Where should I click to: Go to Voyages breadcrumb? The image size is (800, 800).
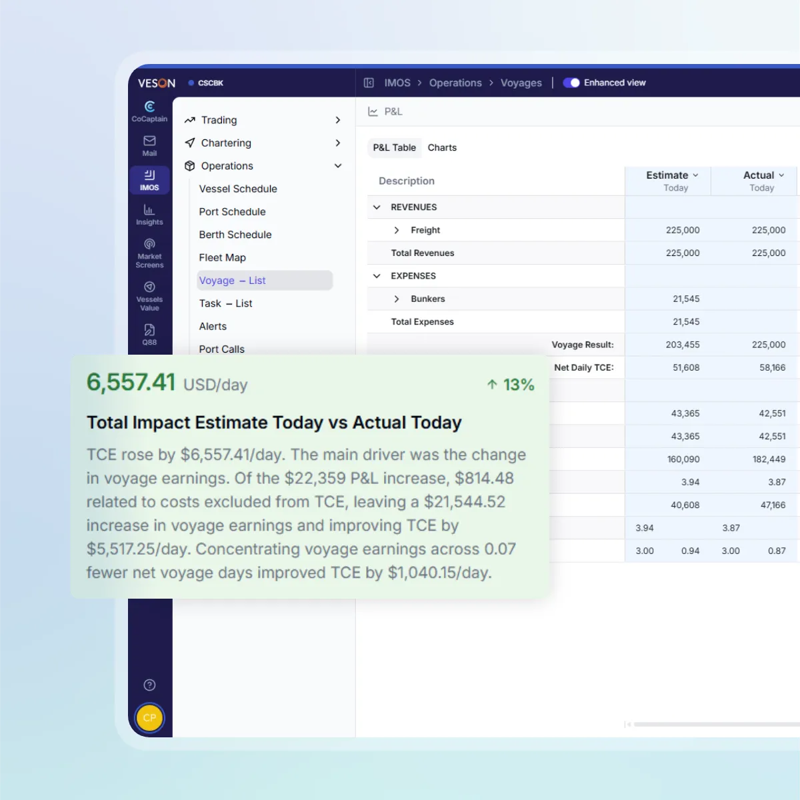[x=521, y=83]
